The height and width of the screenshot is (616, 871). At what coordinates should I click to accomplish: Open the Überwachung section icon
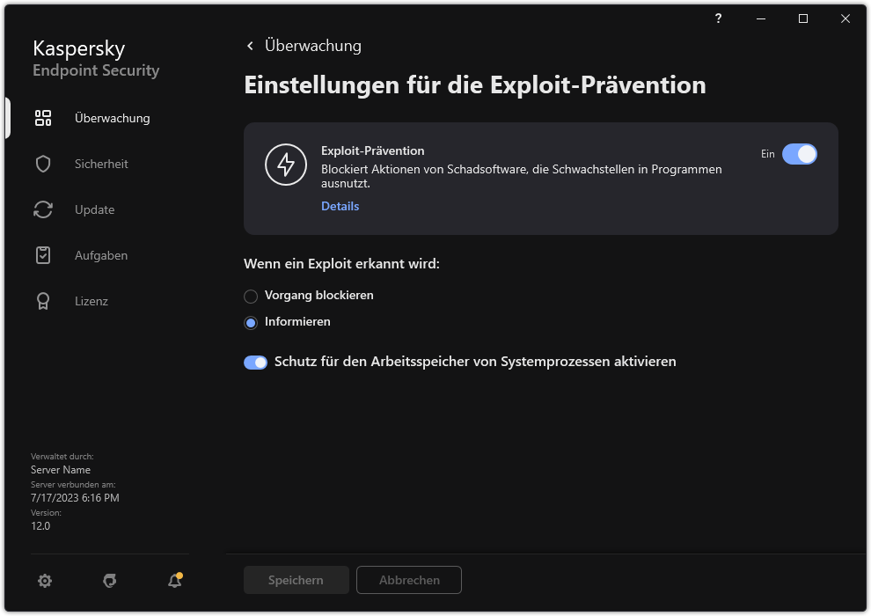coord(42,117)
